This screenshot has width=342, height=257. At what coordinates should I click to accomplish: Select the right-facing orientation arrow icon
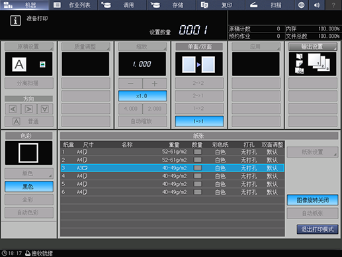[x=29, y=109]
